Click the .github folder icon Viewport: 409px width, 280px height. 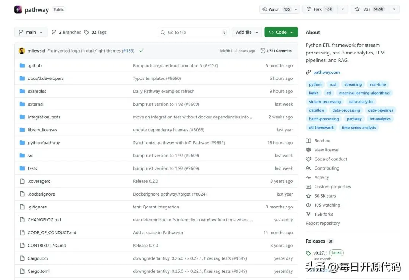(22, 65)
